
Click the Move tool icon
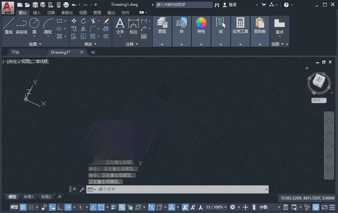[74, 21]
